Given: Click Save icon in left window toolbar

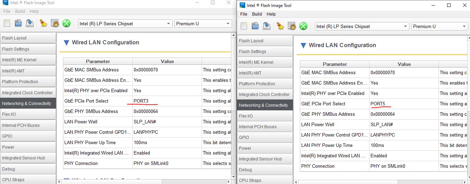Looking at the screenshot, I should [30, 24].
